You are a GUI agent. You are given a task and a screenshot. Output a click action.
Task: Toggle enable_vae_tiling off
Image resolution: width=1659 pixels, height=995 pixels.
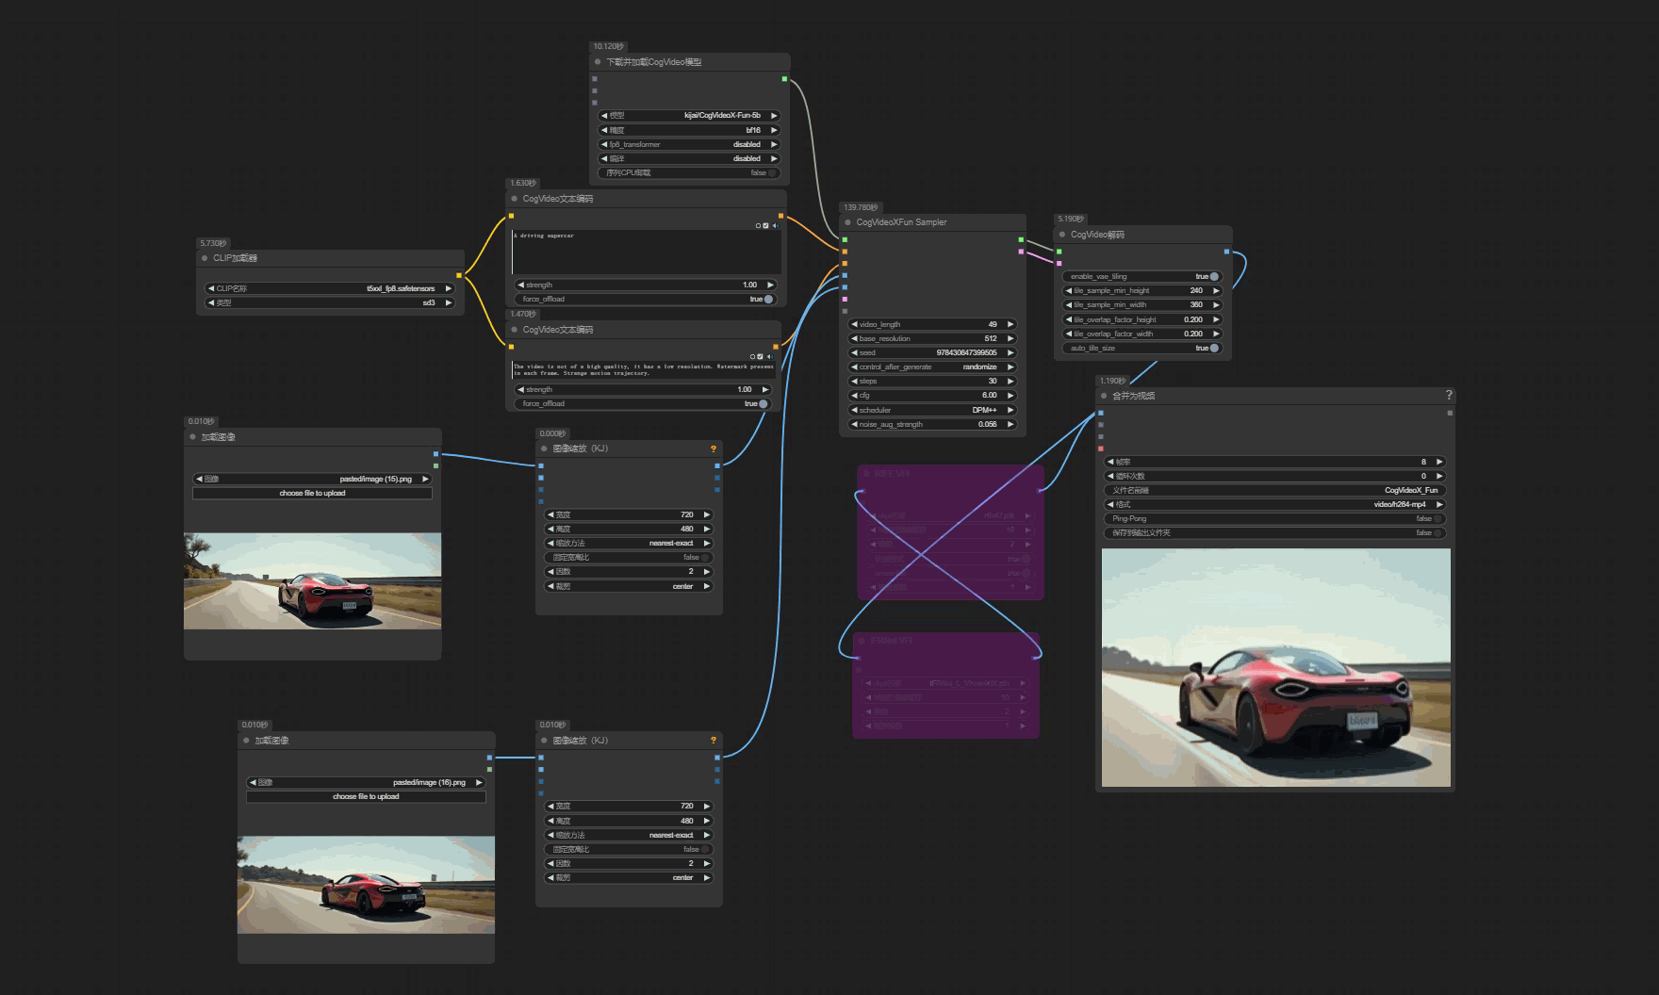pyautogui.click(x=1213, y=277)
